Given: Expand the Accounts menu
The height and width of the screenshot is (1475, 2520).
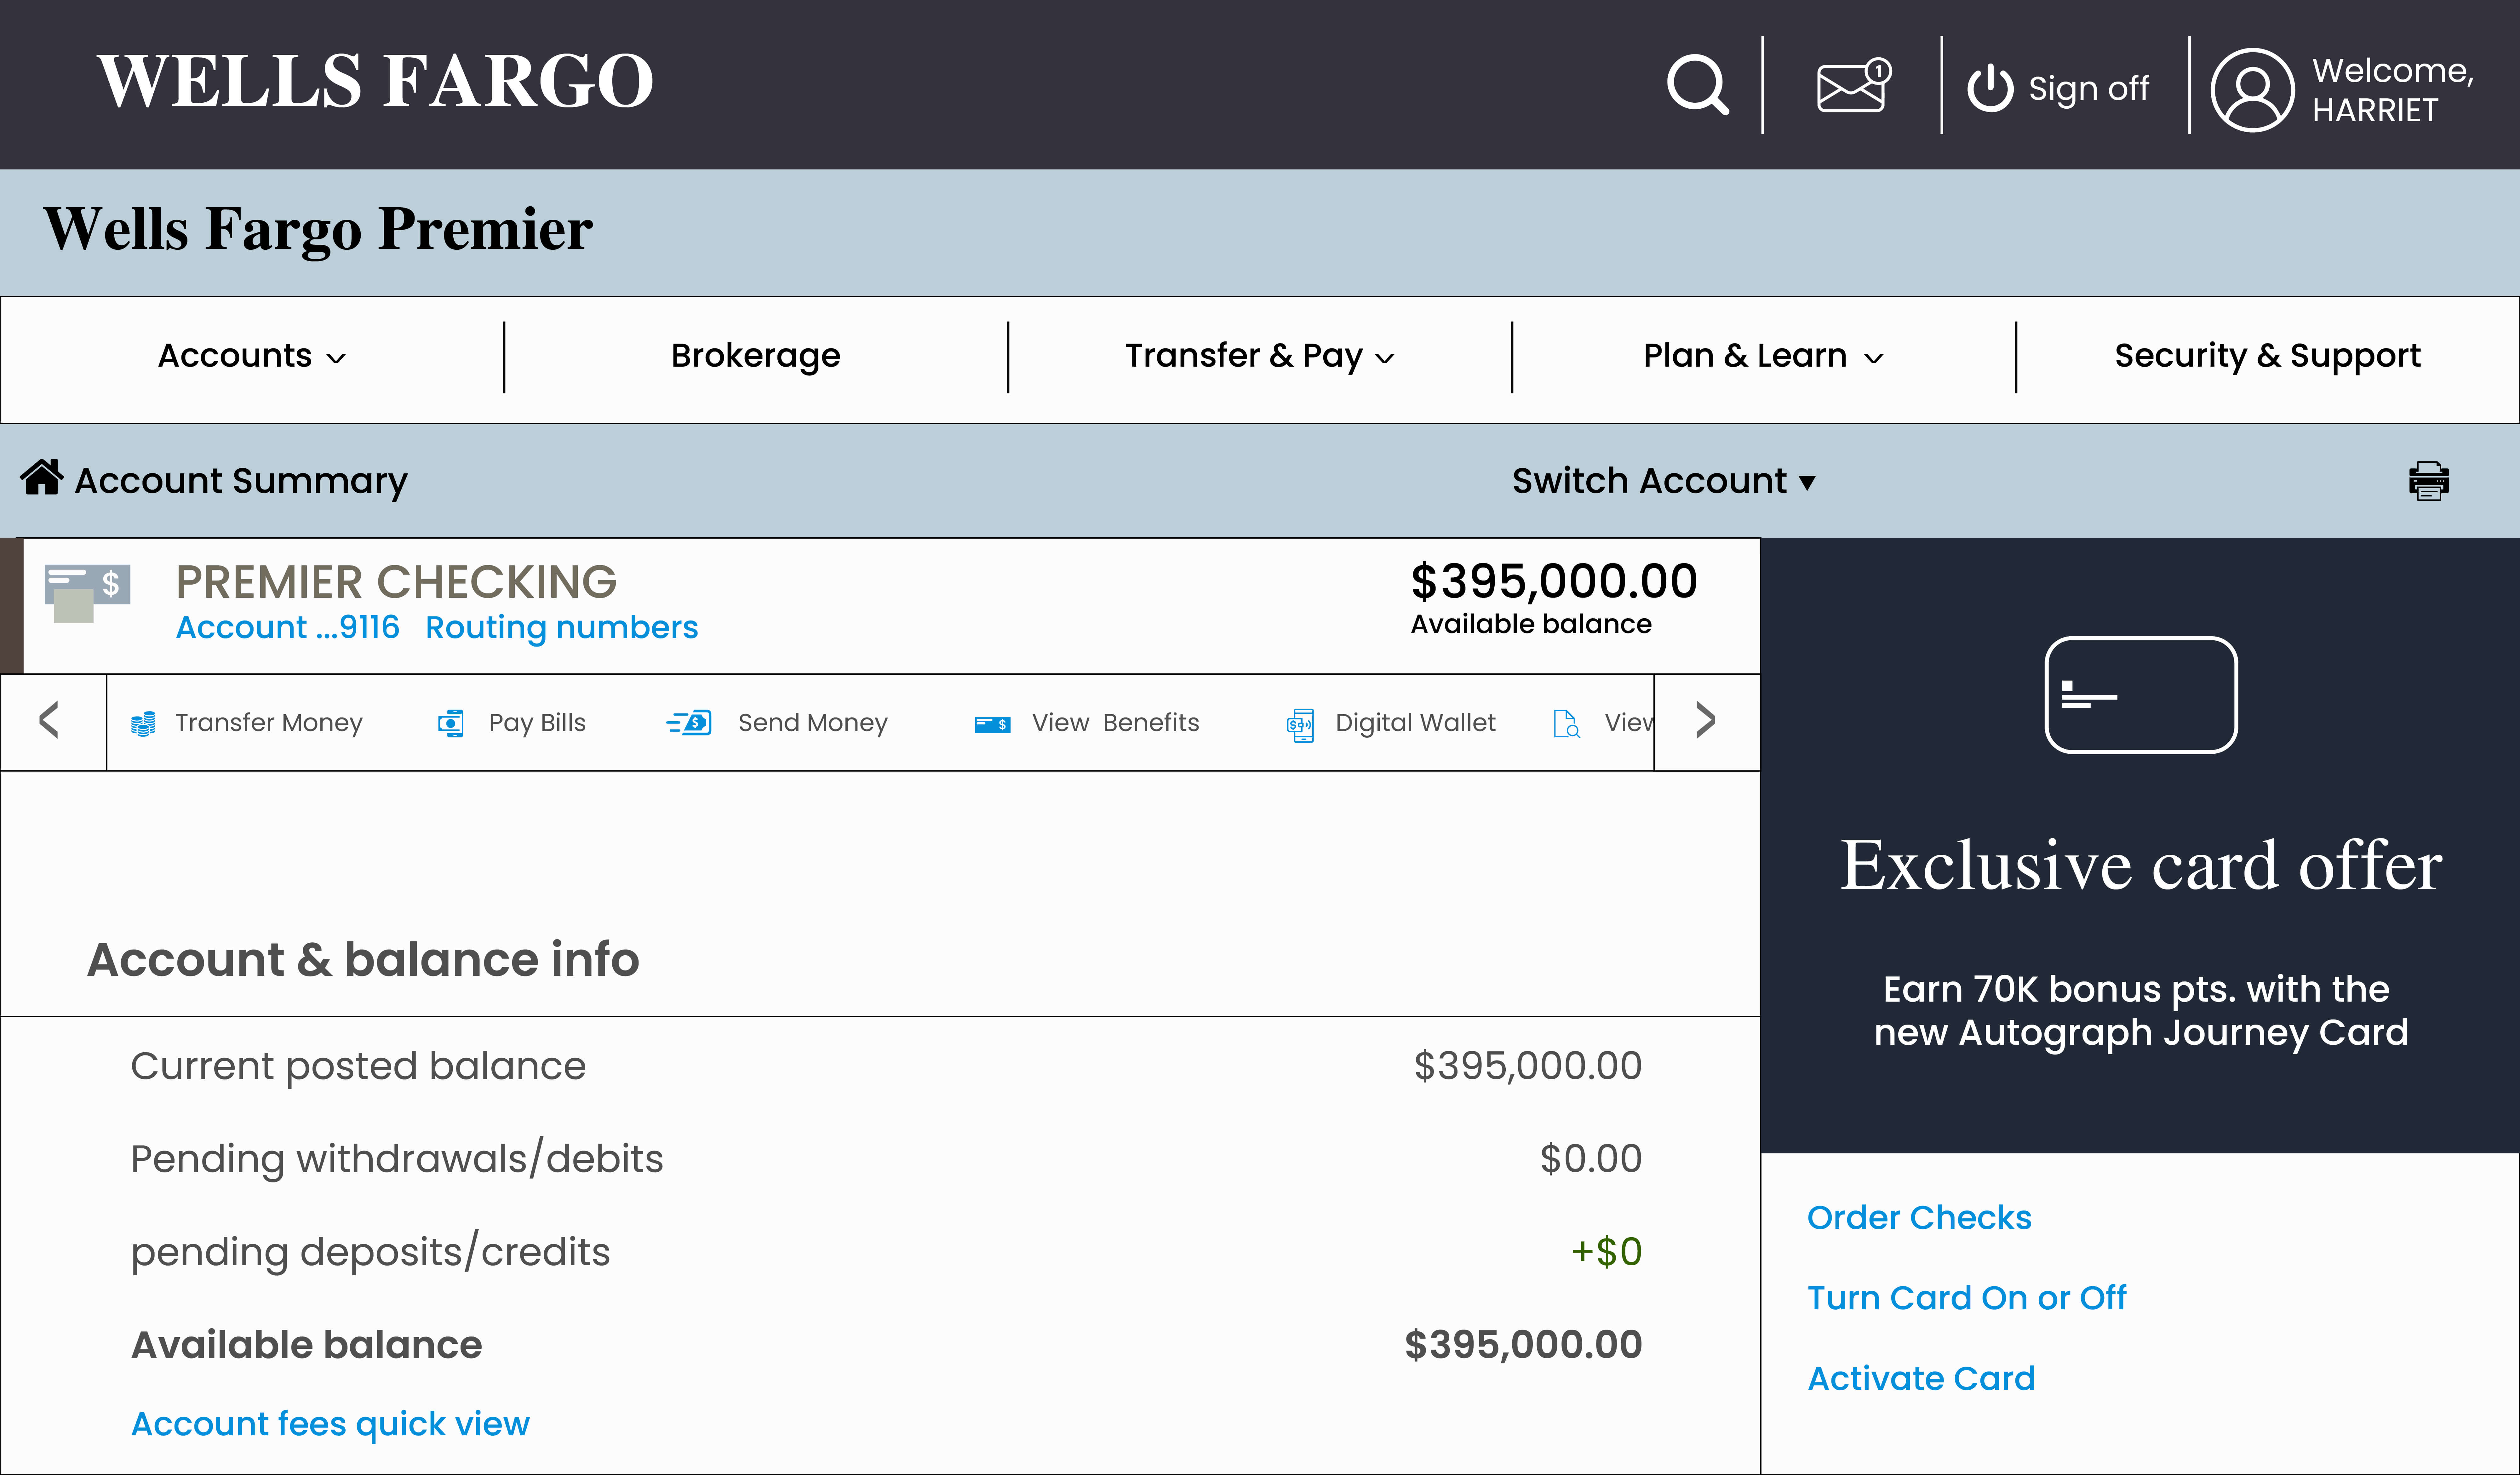Looking at the screenshot, I should (252, 356).
